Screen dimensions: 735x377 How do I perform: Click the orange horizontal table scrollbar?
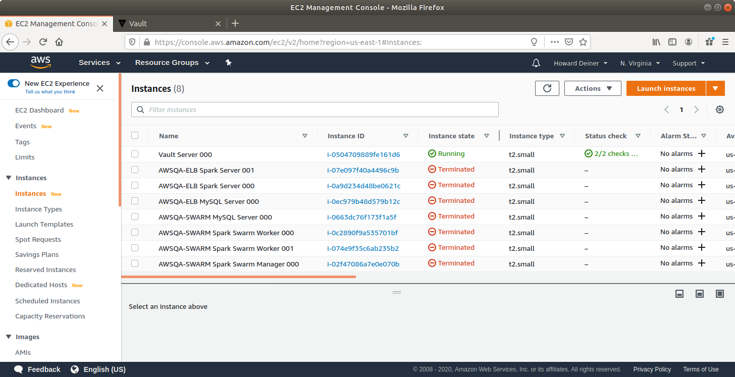239,277
